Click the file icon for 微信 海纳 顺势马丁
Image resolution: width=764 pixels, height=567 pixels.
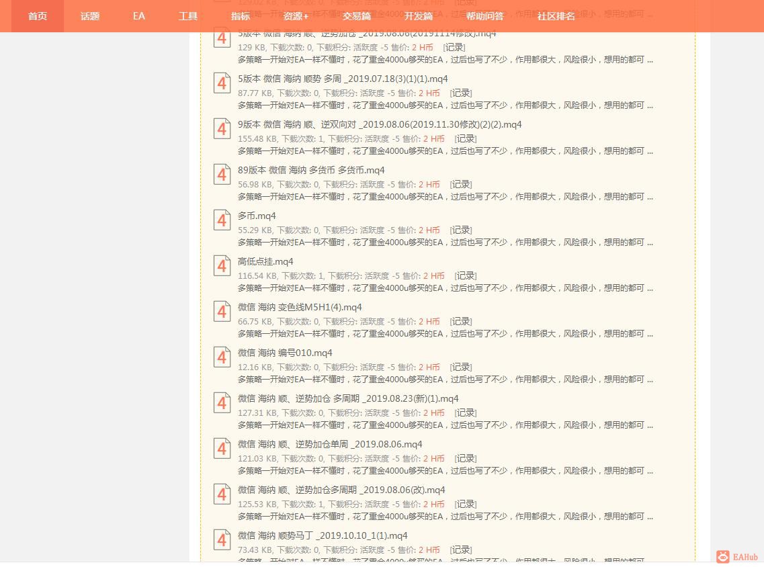222,539
